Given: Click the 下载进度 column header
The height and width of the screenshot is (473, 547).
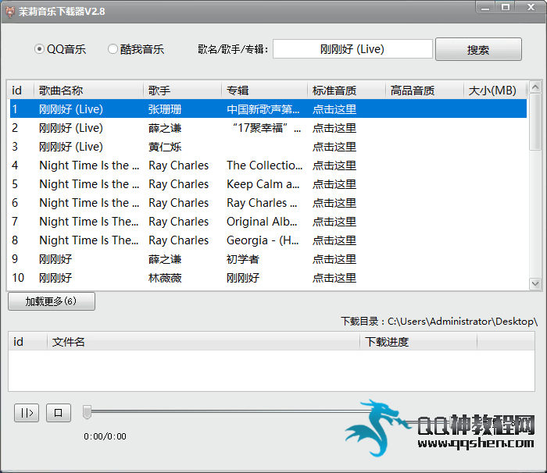Looking at the screenshot, I should pyautogui.click(x=418, y=342).
